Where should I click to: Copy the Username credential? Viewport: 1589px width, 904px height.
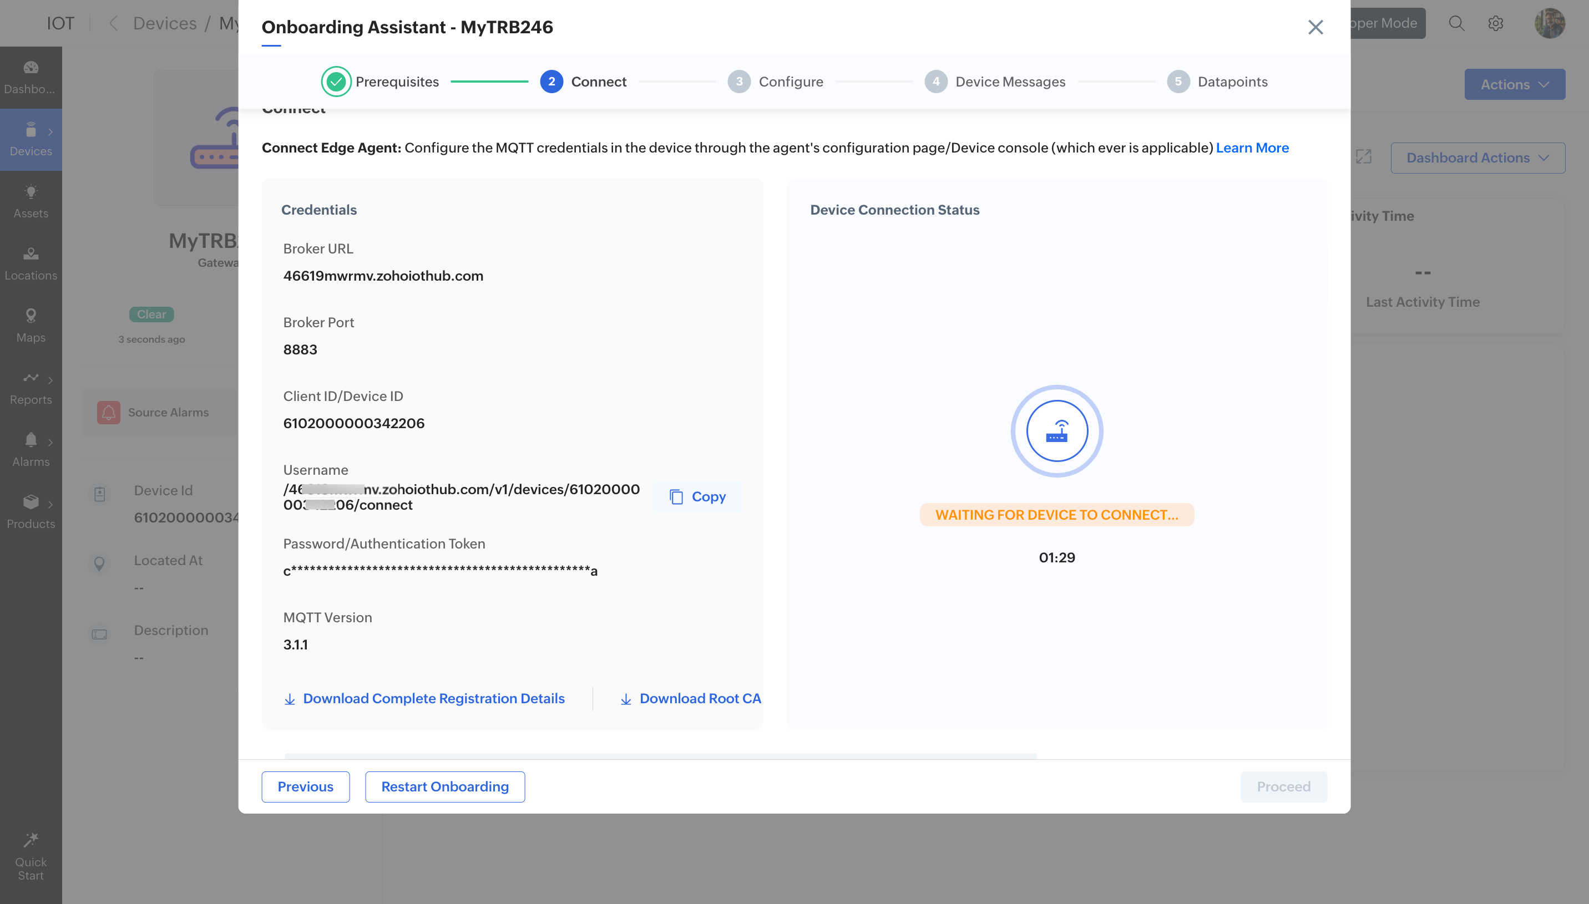[697, 497]
